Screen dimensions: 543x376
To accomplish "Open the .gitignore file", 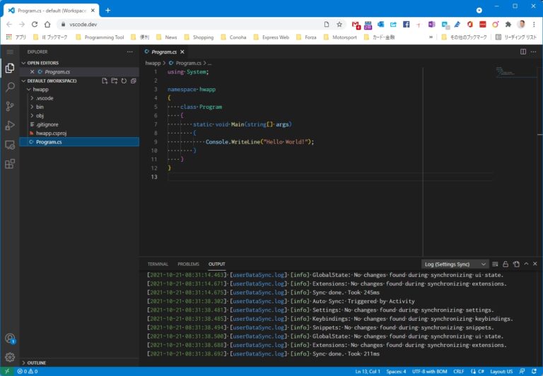I will 80,124.
